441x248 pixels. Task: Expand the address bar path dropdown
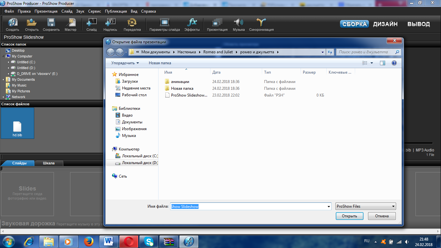tap(323, 52)
